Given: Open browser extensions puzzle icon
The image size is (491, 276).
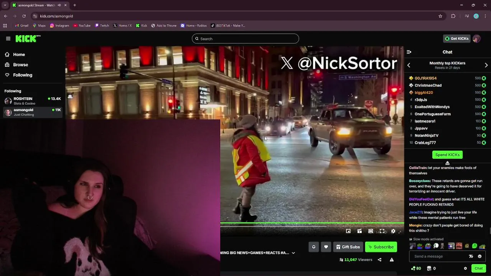Looking at the screenshot, I should (453, 16).
